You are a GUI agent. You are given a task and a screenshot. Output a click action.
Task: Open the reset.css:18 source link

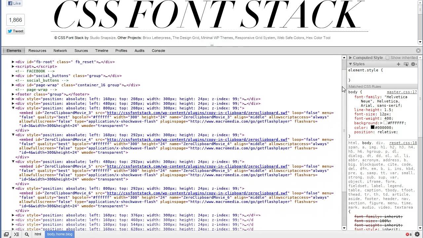403,143
